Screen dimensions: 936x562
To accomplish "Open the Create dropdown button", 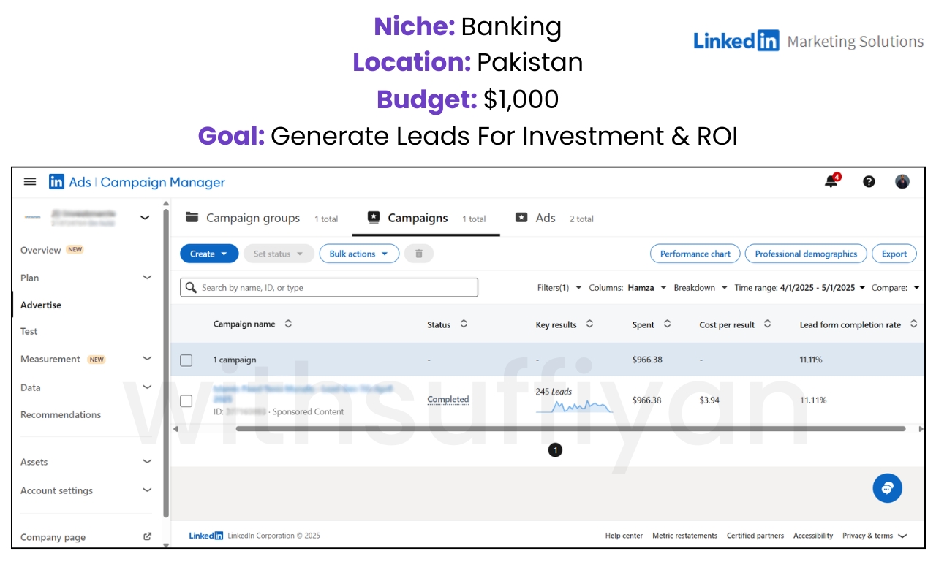I will point(209,254).
